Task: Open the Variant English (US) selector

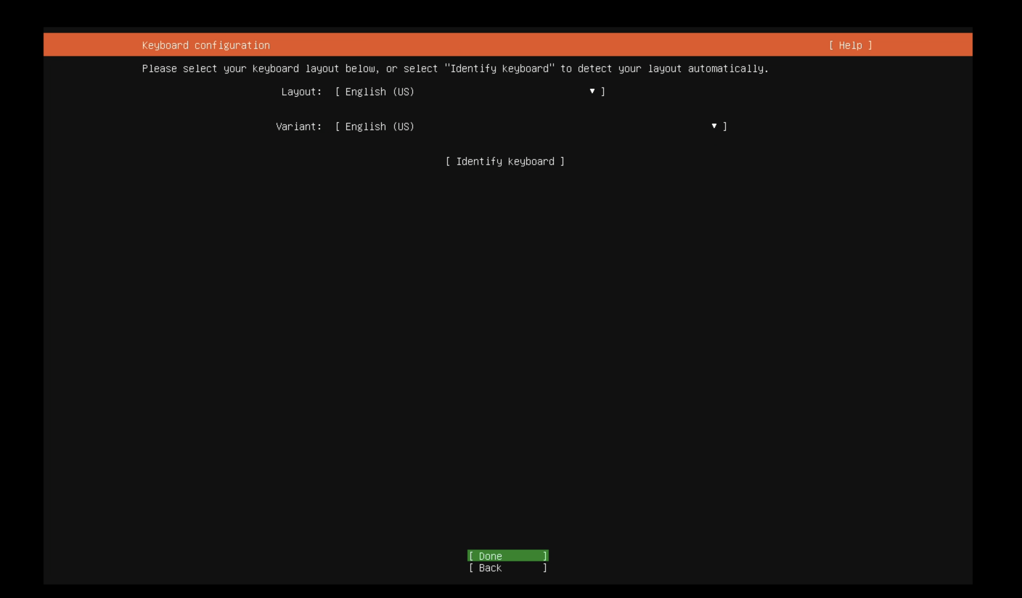Action: pyautogui.click(x=379, y=126)
